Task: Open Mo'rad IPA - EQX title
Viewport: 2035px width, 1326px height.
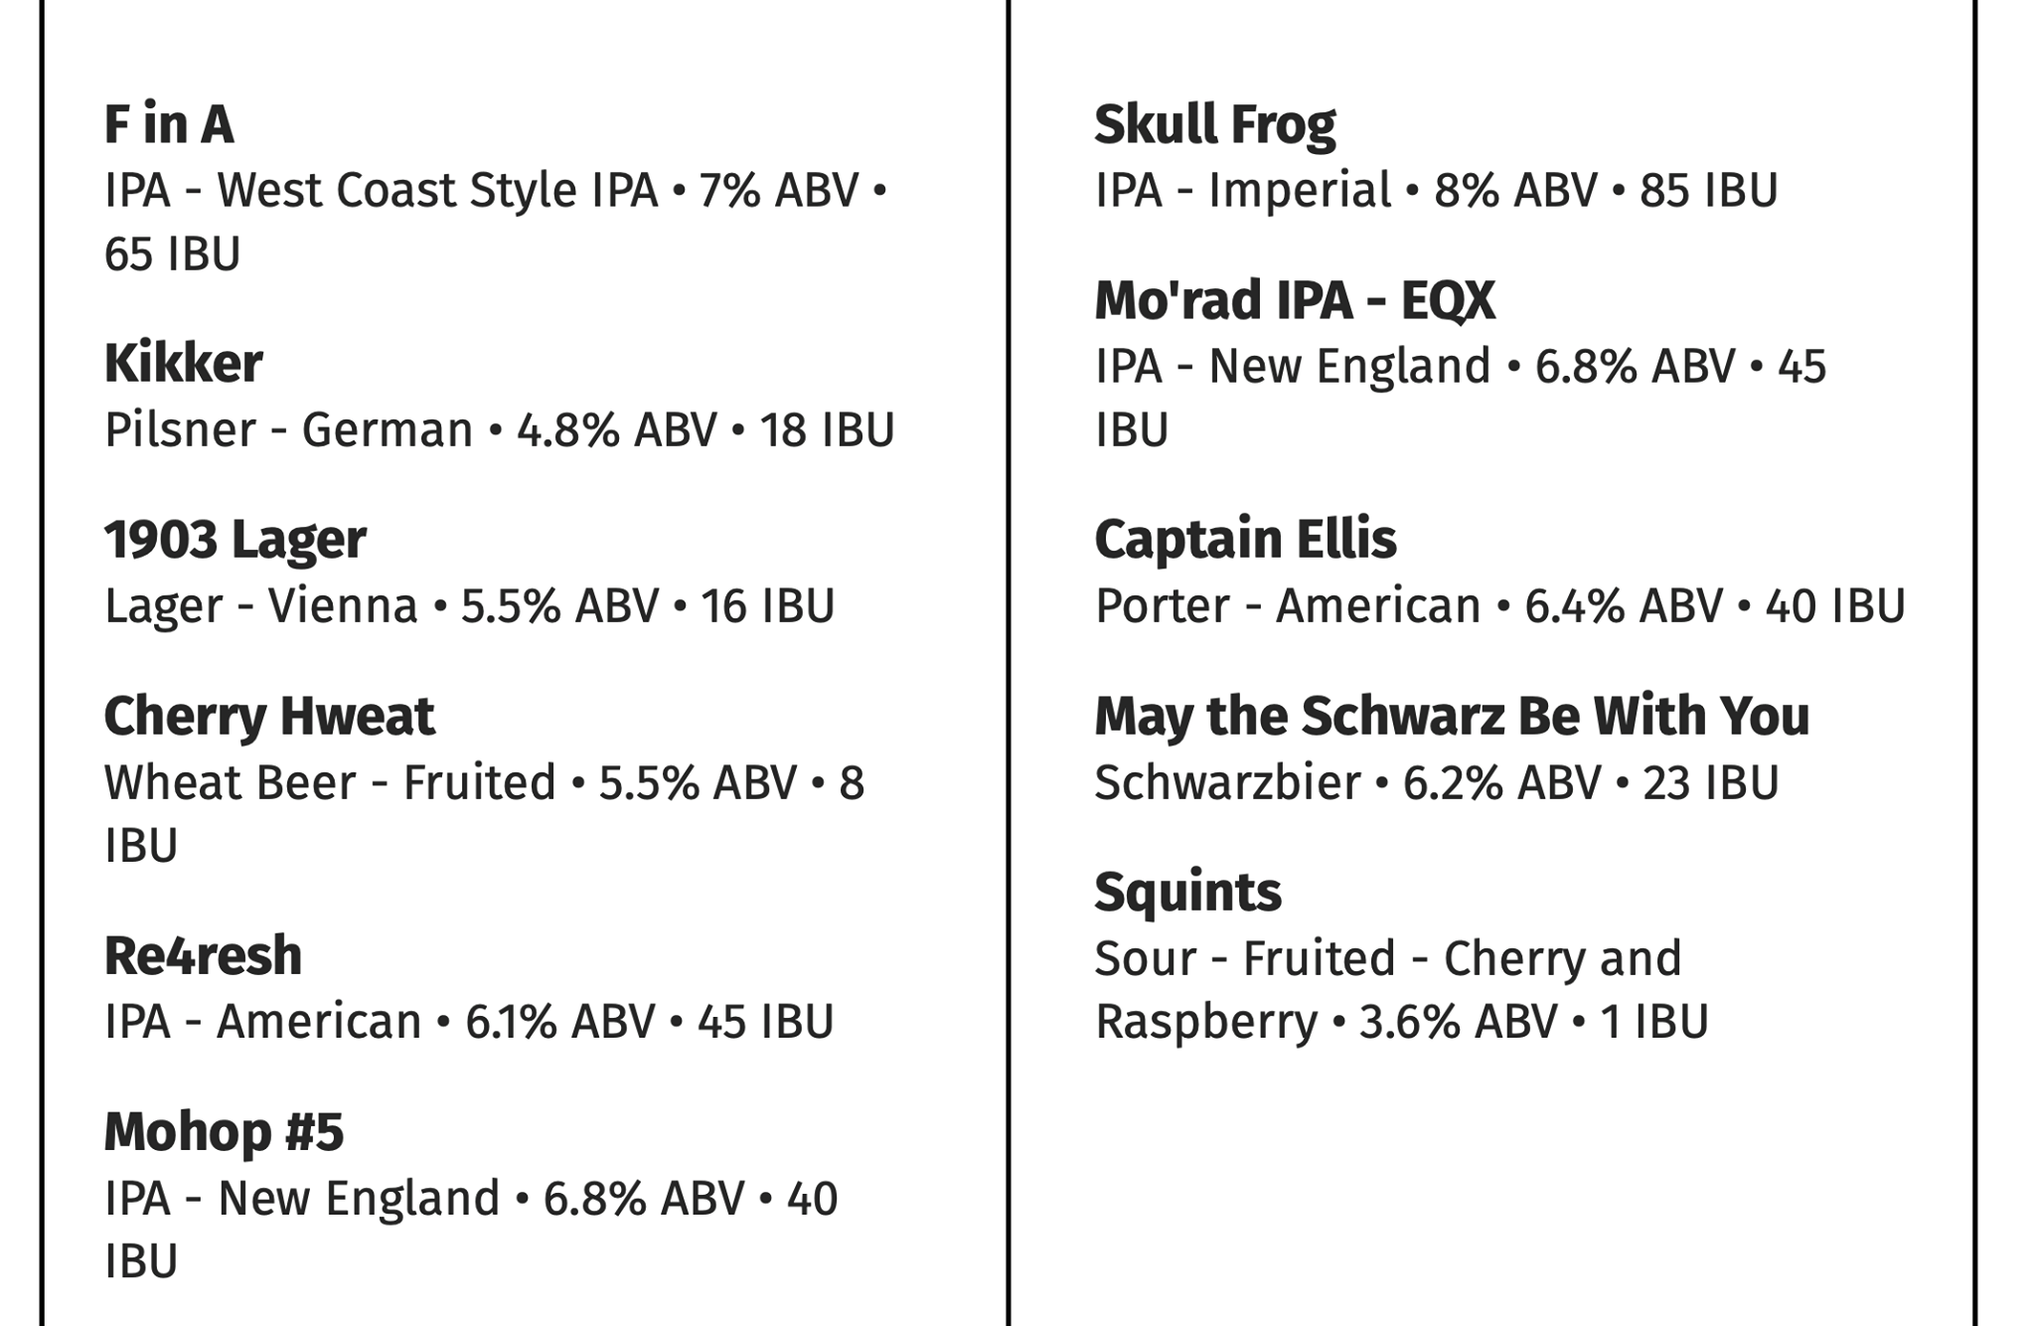Action: pos(1295,300)
